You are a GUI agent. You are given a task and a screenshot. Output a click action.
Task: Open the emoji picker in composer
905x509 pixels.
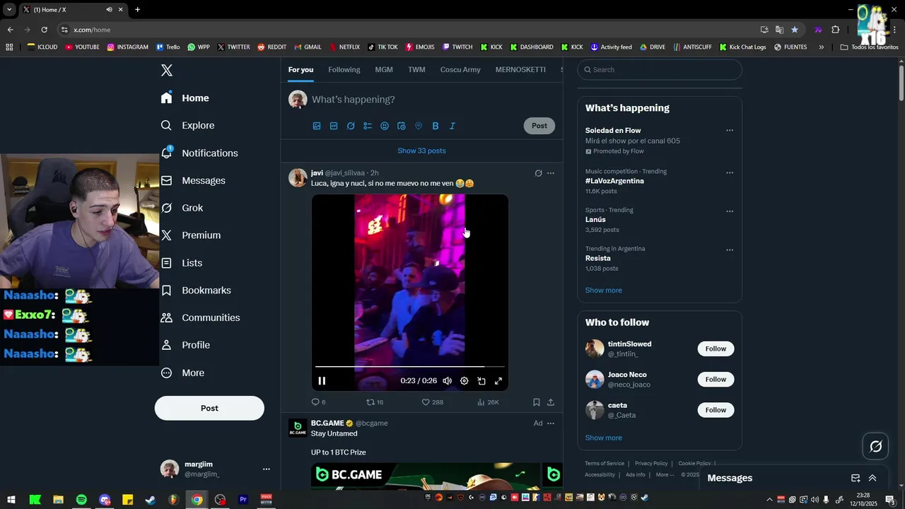click(385, 126)
